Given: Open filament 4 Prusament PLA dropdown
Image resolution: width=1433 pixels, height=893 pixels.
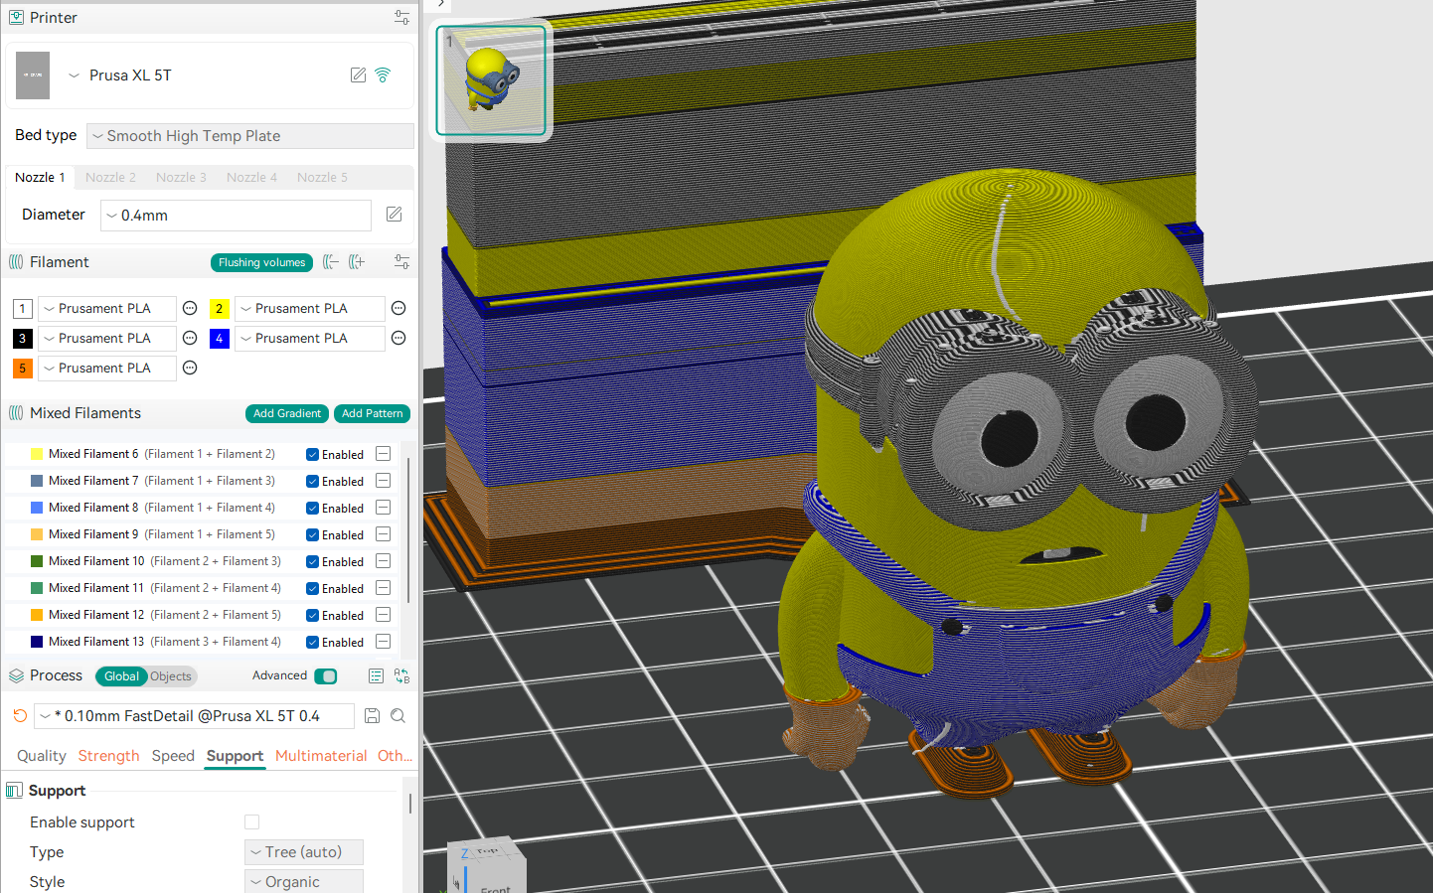Looking at the screenshot, I should [x=310, y=339].
